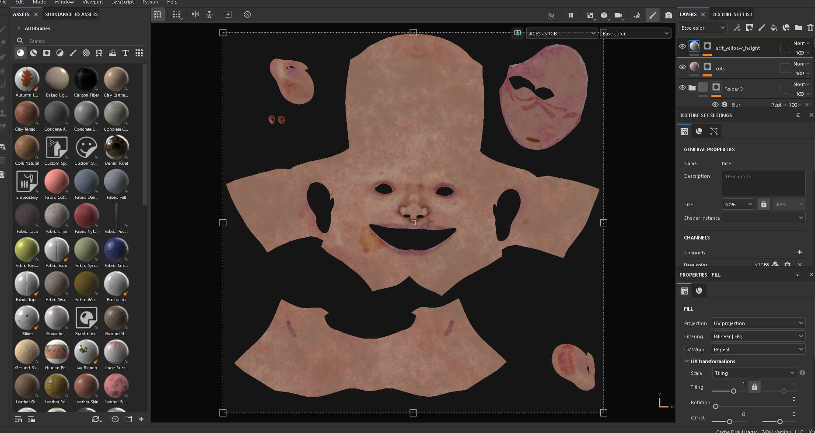Select the Materials filter icon in Assets

[21, 53]
